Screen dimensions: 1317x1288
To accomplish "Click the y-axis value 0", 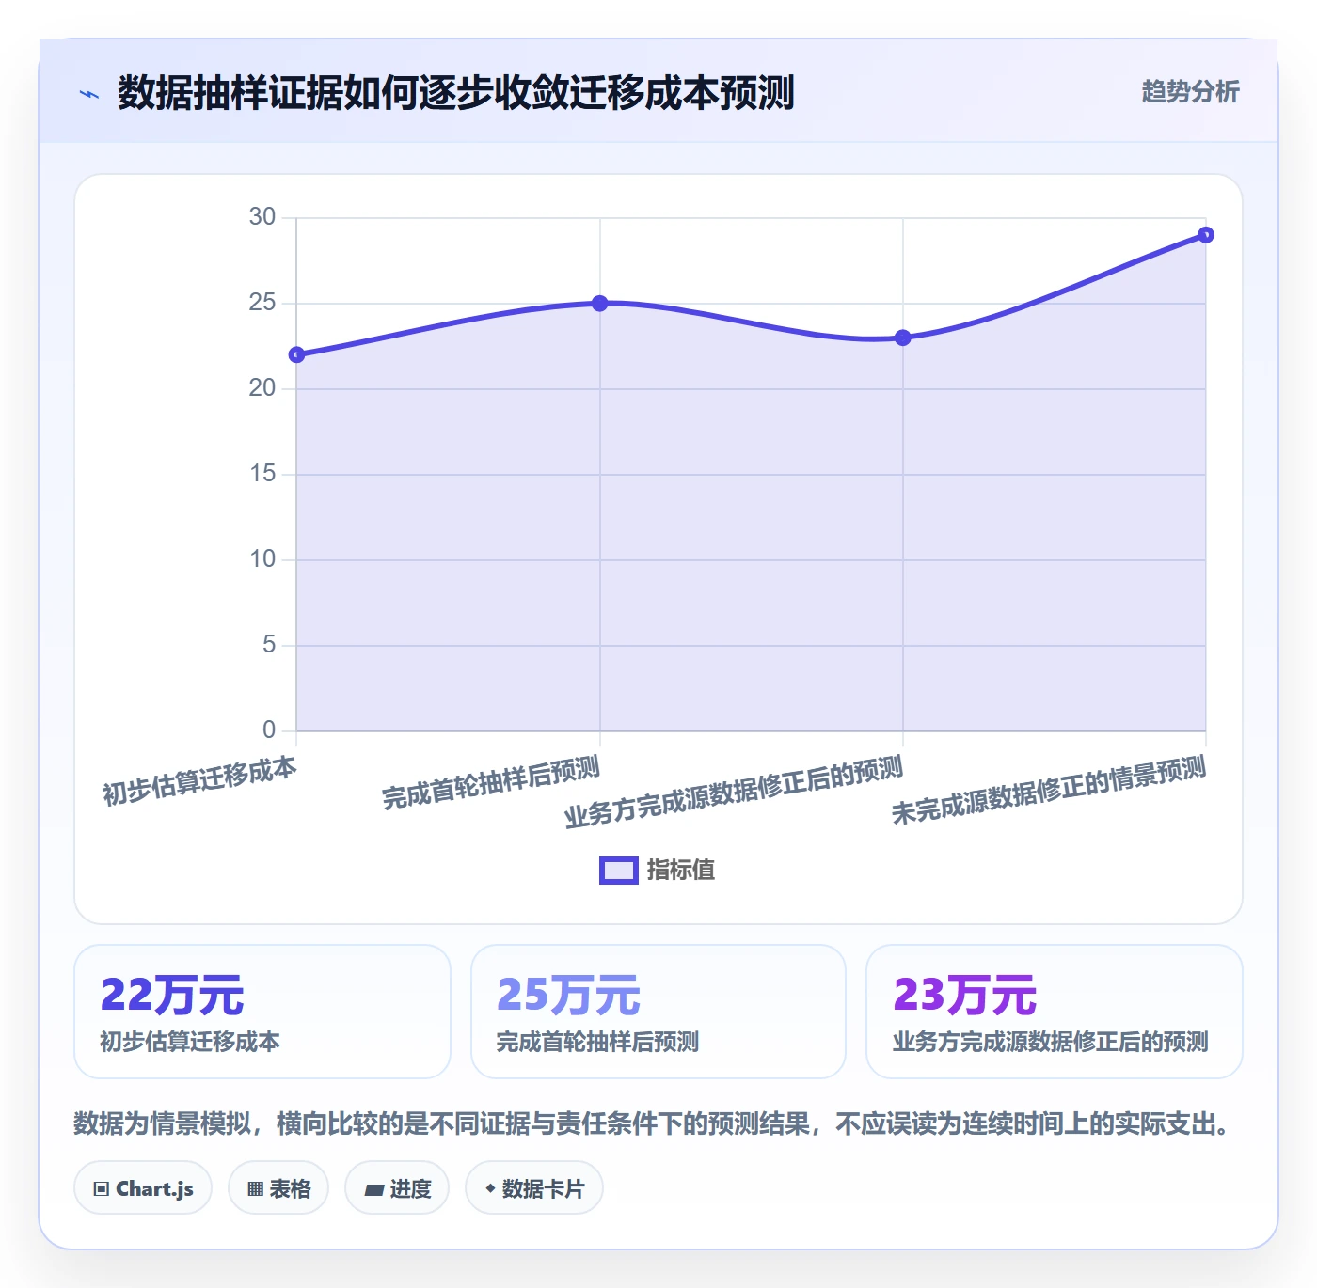I will point(269,730).
